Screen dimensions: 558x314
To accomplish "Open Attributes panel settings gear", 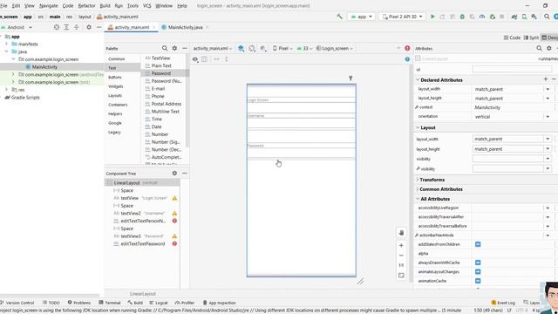I will tap(549, 48).
